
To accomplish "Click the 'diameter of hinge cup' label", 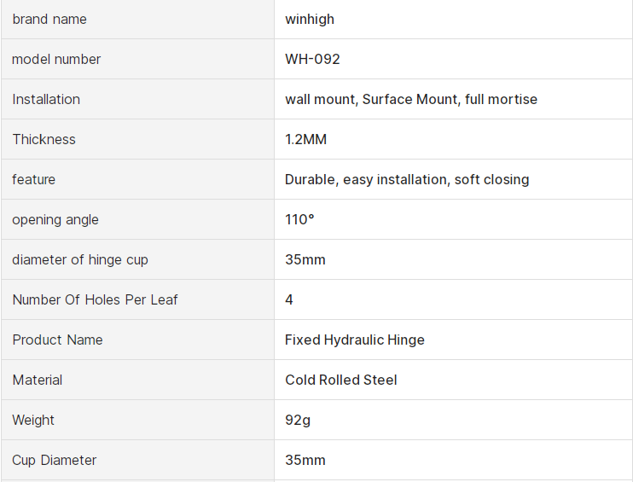I will (80, 259).
